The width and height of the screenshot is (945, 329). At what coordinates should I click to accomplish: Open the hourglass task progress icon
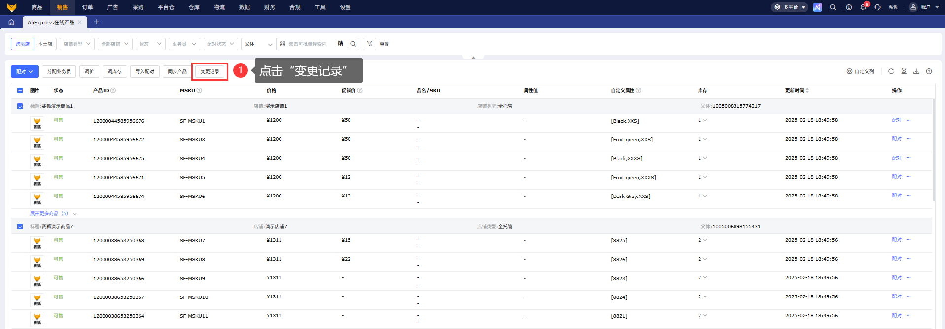pos(904,71)
